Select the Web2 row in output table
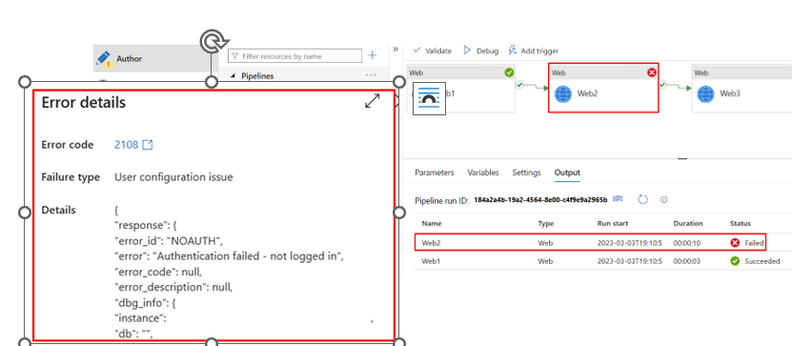This screenshot has height=346, width=792. coord(590,243)
